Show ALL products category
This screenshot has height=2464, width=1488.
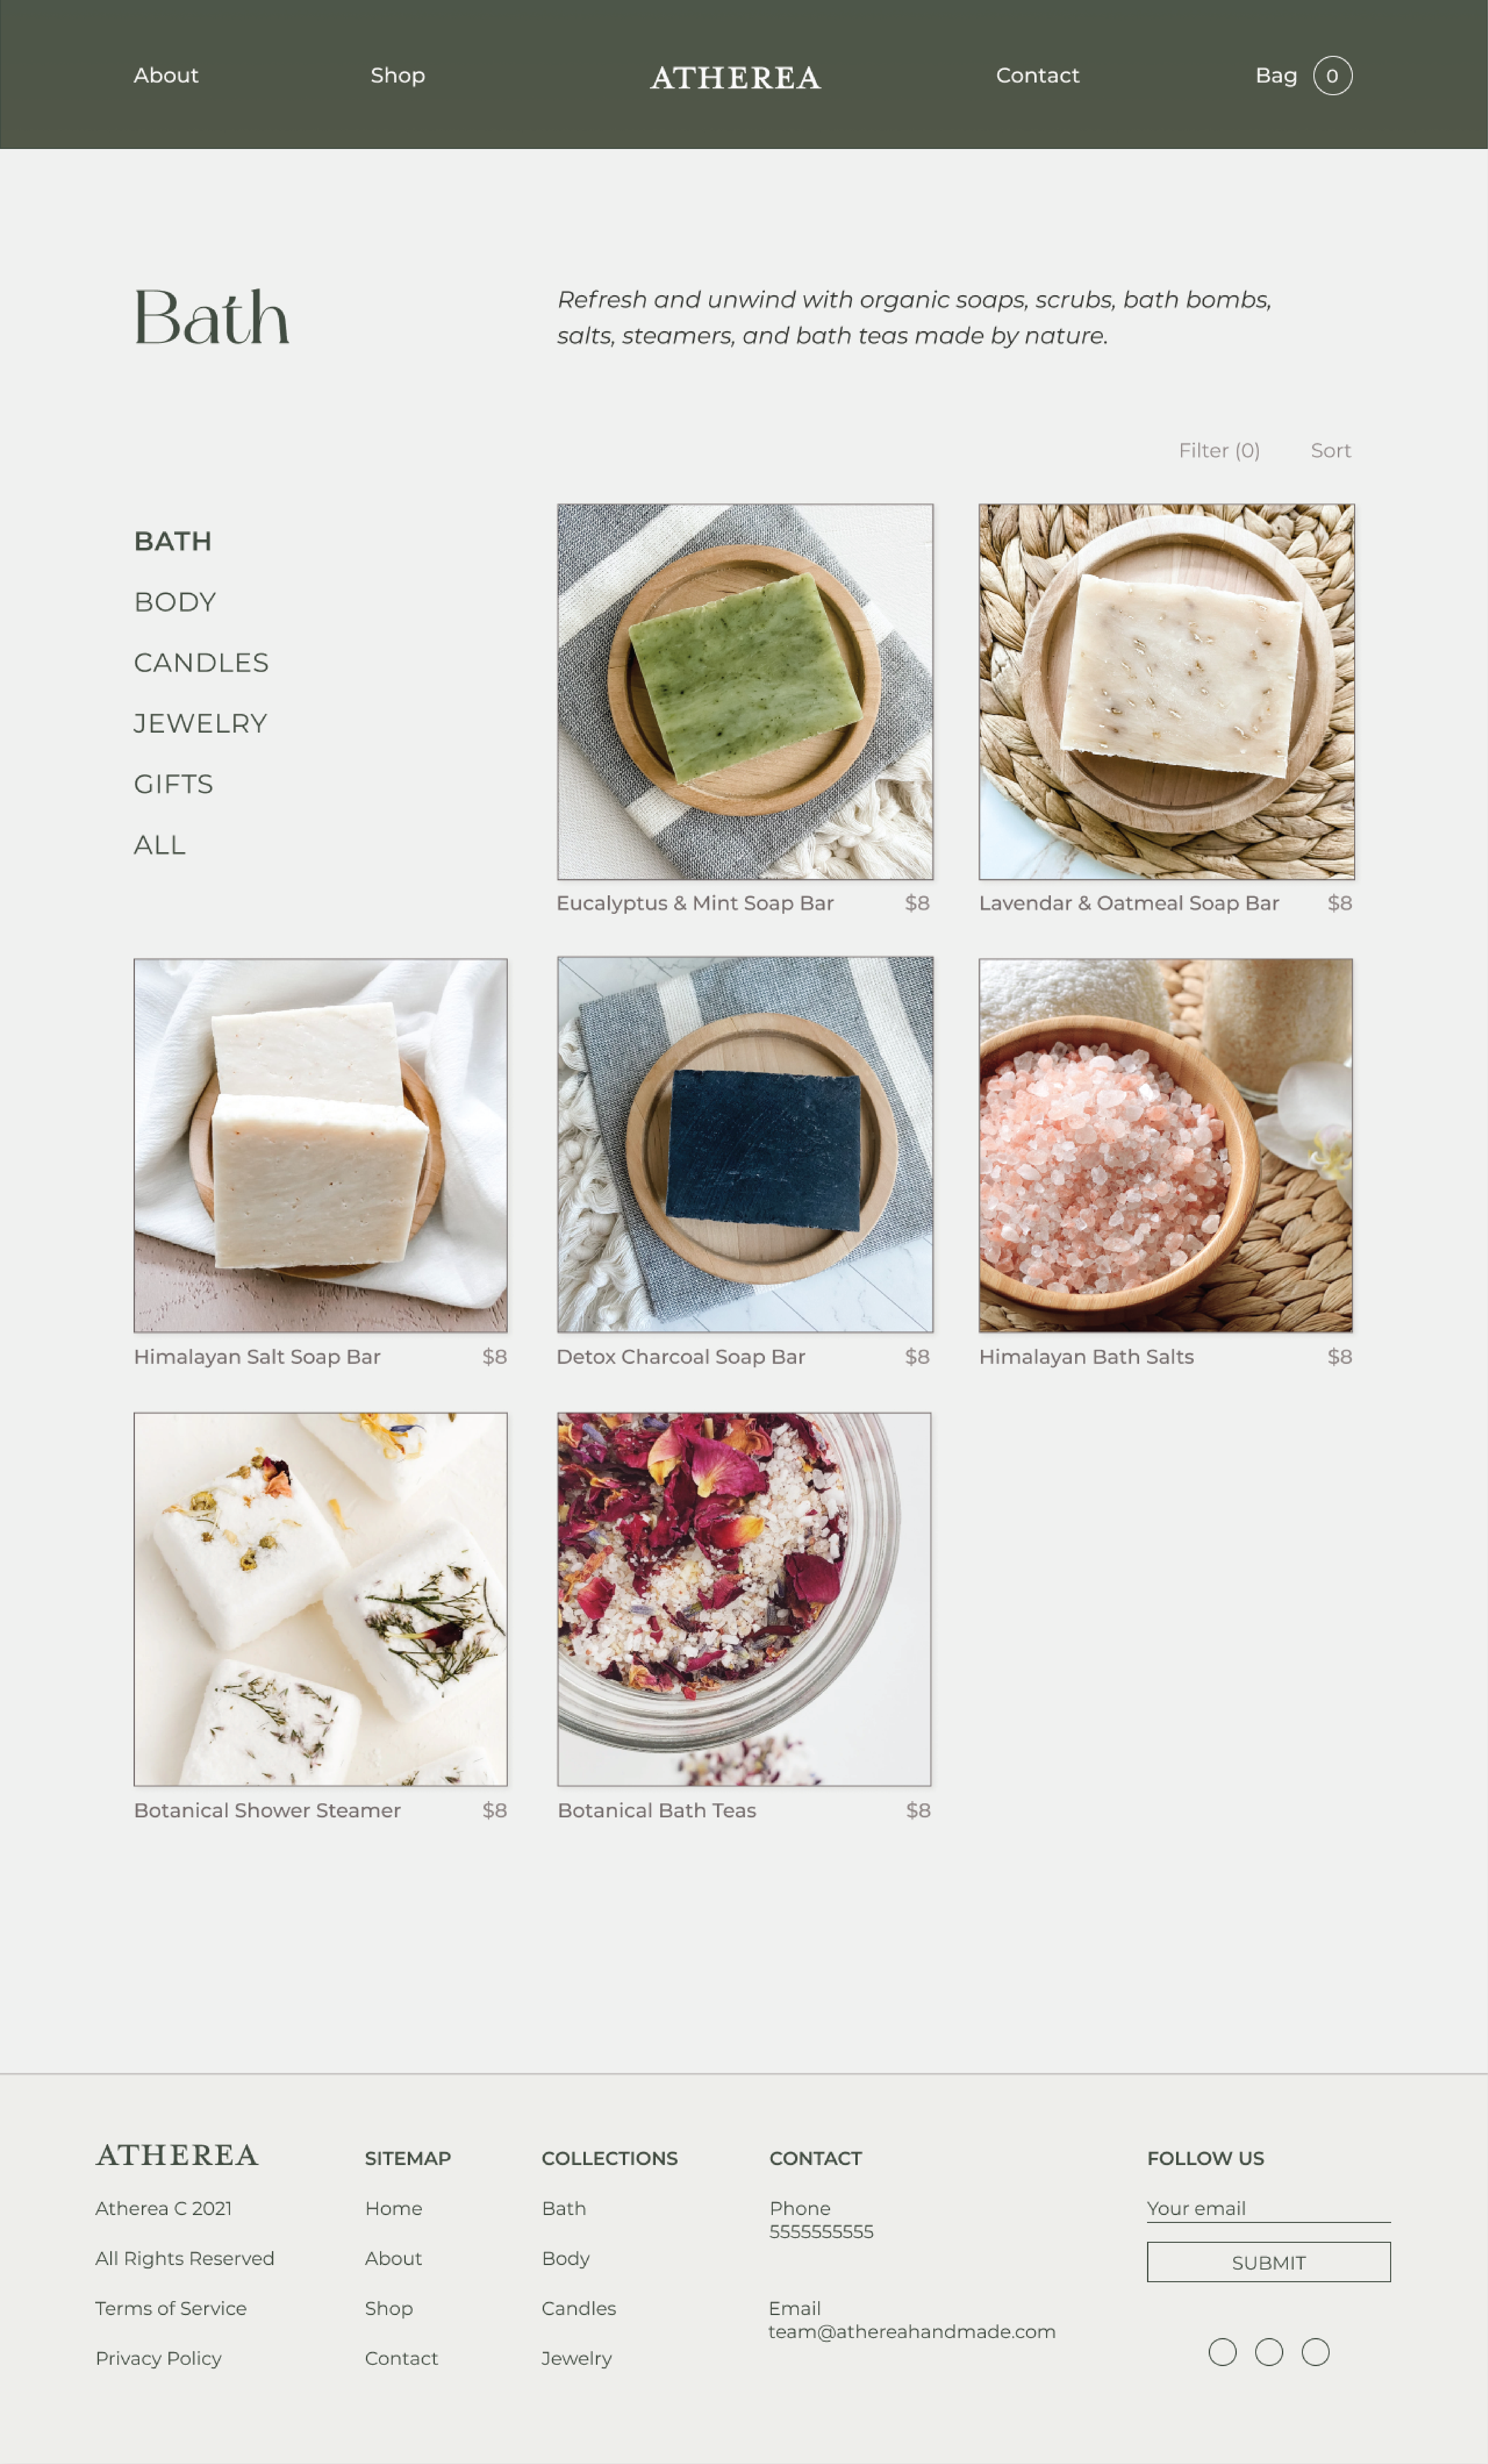[160, 845]
